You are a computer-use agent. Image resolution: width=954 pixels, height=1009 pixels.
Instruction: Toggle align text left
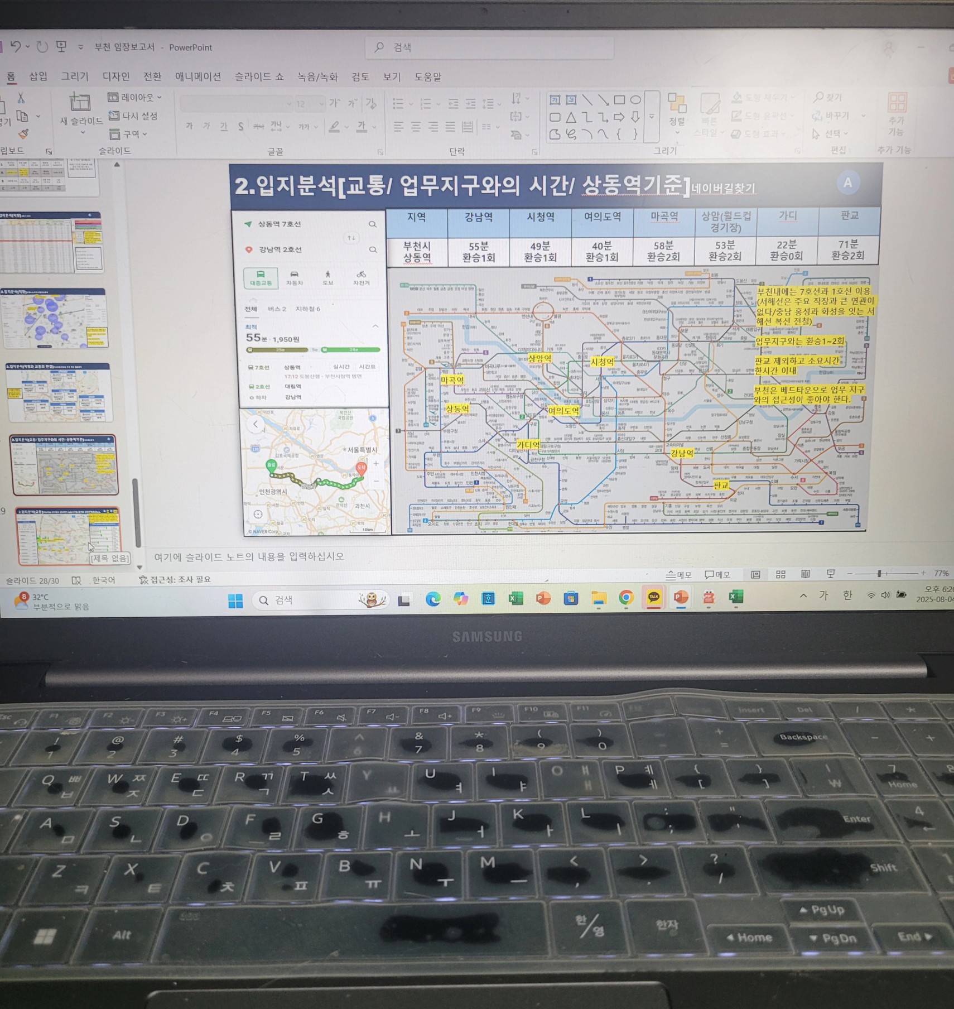(398, 127)
